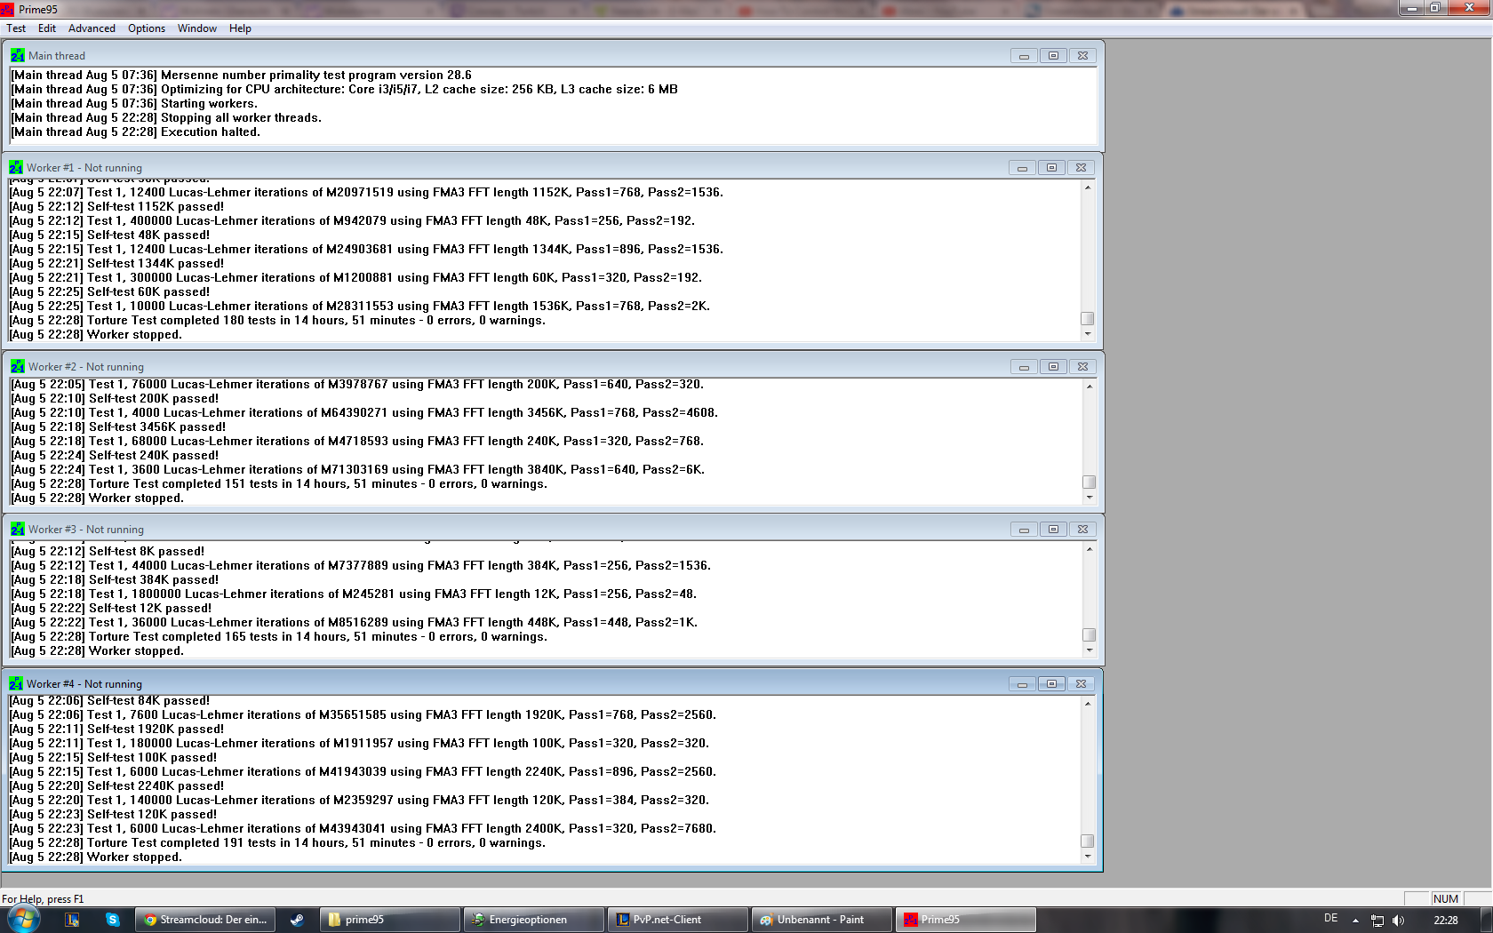
Task: Click the Worker #2 scrollbar thumb
Action: (x=1089, y=482)
